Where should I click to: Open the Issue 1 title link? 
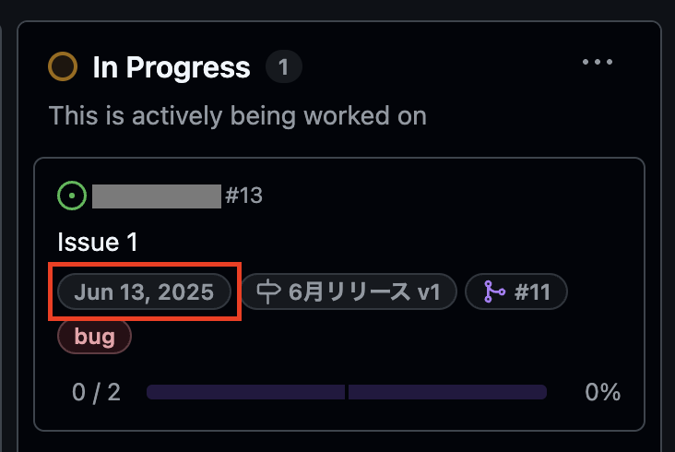(x=98, y=242)
